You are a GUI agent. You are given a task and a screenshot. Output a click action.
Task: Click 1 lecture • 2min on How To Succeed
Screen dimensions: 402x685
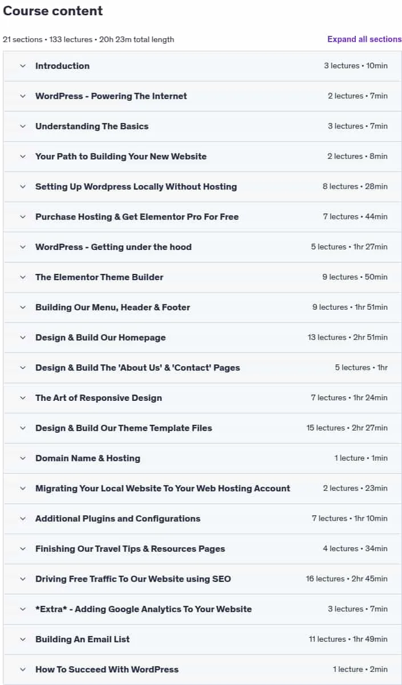[360, 670]
